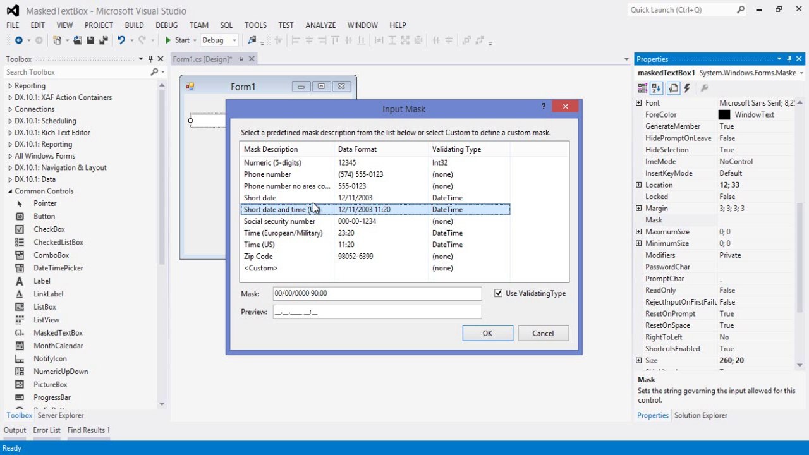Click the black ForeColor swatch
Screen dimensions: 809x455
coord(724,114)
